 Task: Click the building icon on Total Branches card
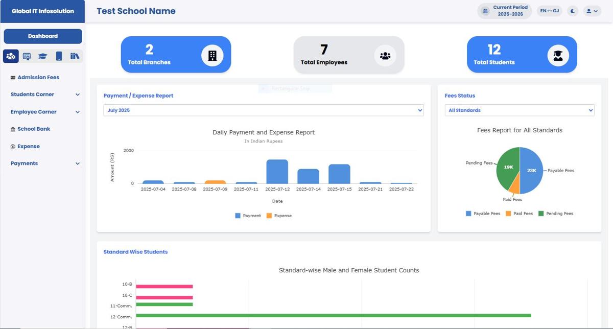pos(213,56)
